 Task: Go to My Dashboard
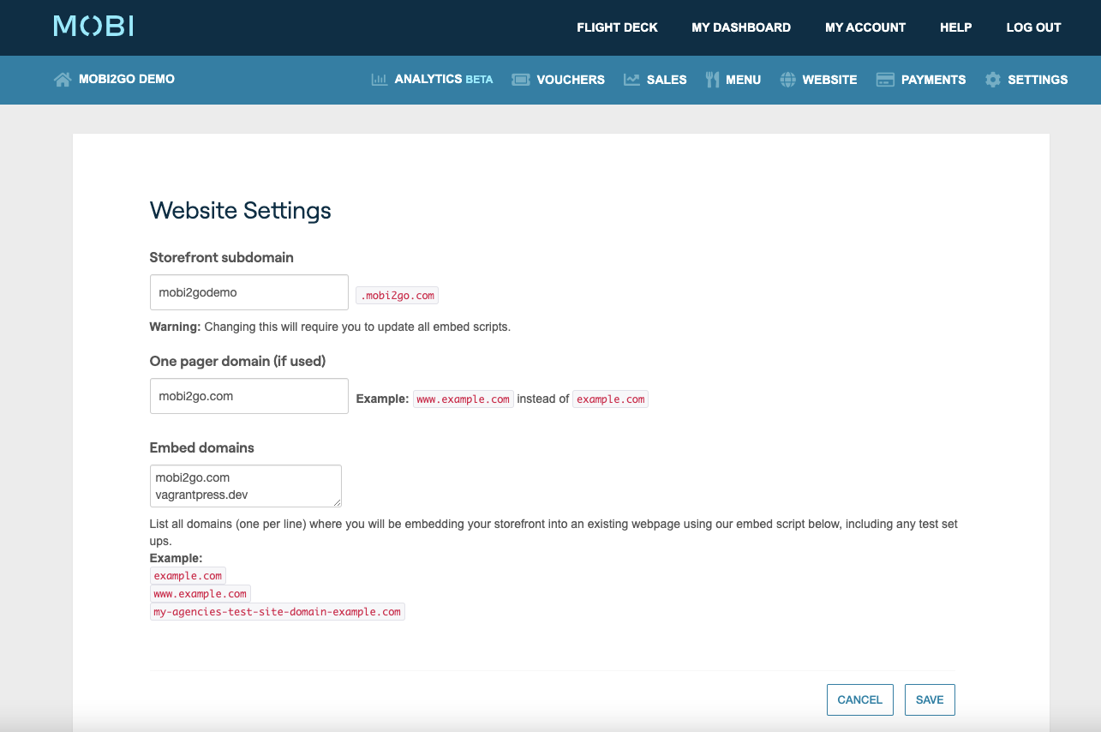coord(741,27)
